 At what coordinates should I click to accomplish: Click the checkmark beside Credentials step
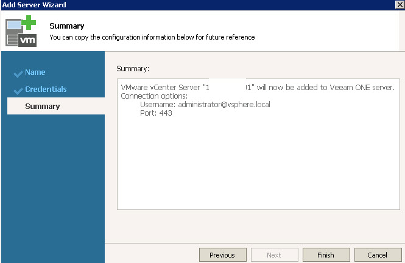(18, 90)
